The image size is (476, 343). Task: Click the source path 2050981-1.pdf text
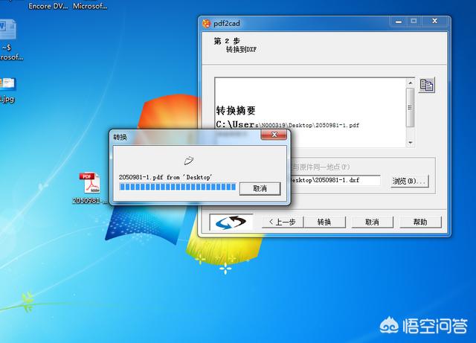(x=288, y=124)
